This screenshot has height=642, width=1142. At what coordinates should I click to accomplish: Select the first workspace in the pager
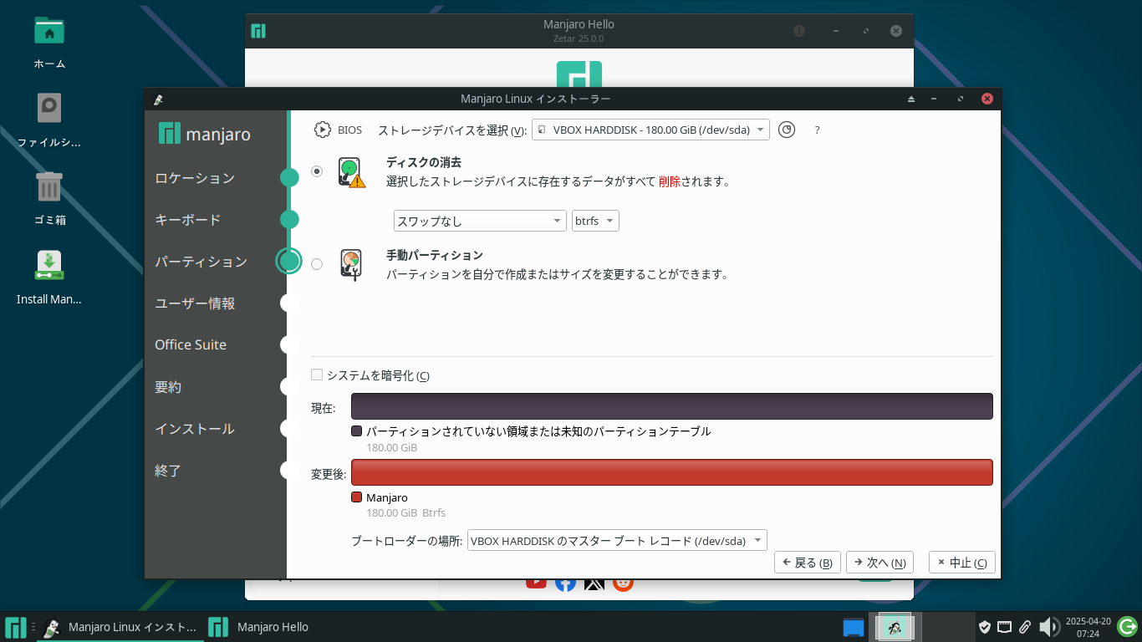click(895, 627)
